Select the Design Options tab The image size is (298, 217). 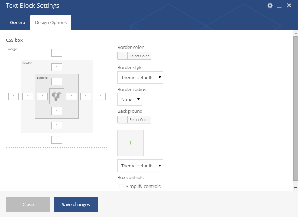(51, 22)
